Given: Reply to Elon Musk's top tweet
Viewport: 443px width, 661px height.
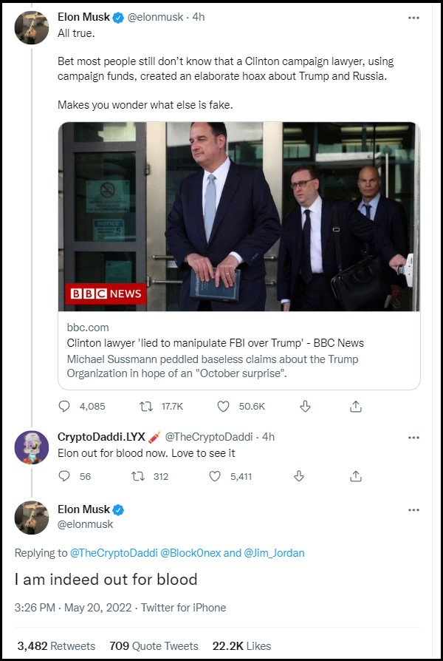Looking at the screenshot, I should tap(64, 407).
